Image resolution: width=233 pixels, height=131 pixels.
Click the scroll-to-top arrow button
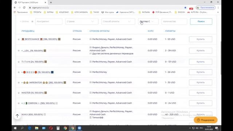point(17,116)
